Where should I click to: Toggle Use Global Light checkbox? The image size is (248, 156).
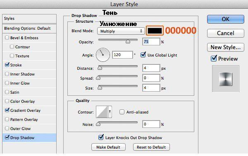[143, 55]
